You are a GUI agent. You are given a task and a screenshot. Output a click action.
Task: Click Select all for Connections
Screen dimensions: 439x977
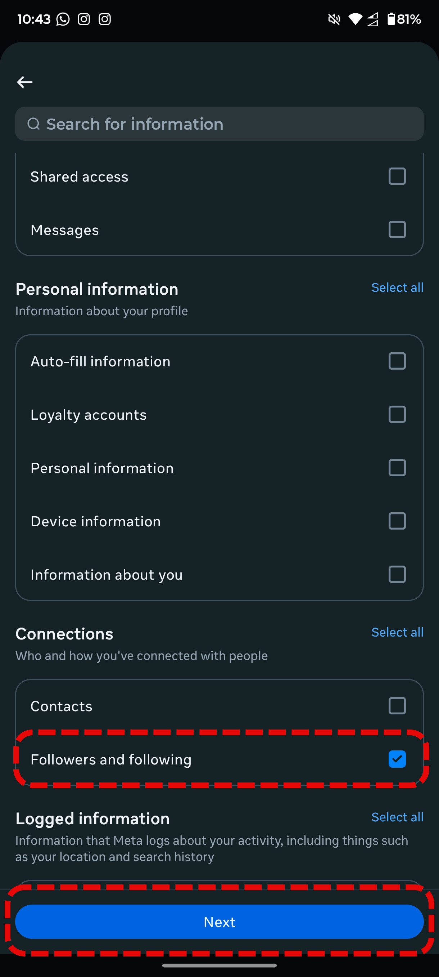pos(397,632)
